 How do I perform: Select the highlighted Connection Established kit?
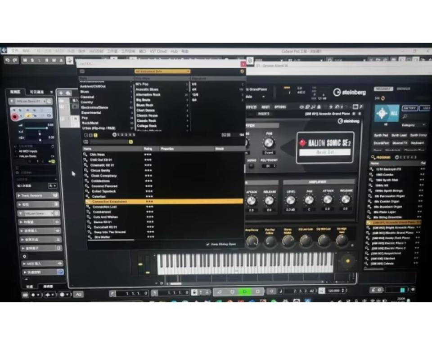coord(164,202)
